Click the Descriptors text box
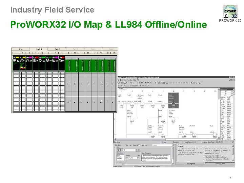The height and width of the screenshot is (183, 244). coord(120,157)
